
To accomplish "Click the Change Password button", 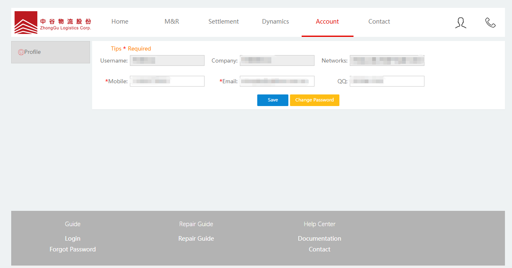I will point(315,100).
